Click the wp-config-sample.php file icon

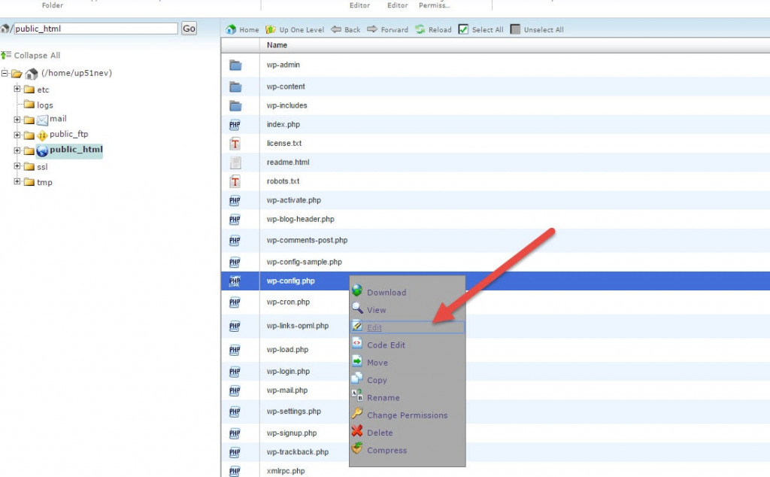click(235, 263)
